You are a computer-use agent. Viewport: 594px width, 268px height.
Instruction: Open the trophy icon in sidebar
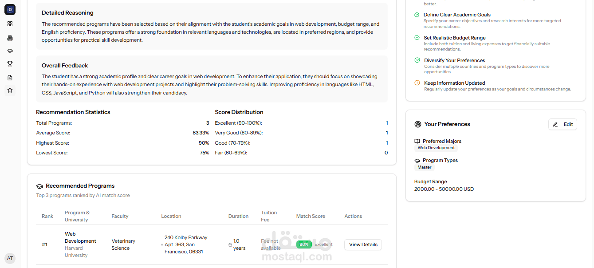click(10, 64)
